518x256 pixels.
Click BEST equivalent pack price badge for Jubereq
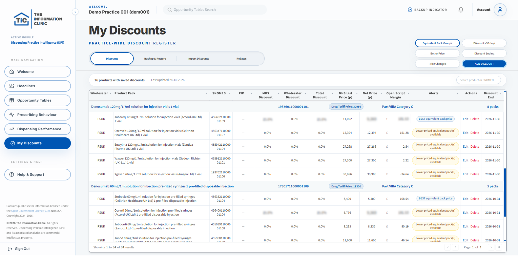[x=435, y=119]
